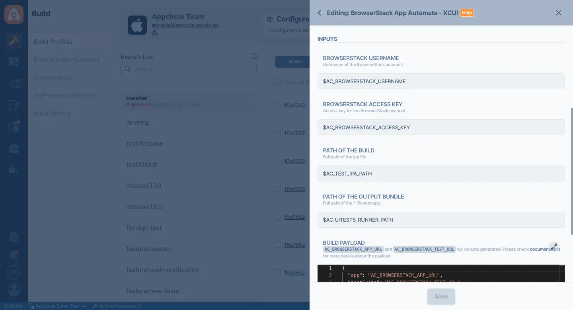
Task: Close the Editing BrowserStack panel
Action: [559, 13]
